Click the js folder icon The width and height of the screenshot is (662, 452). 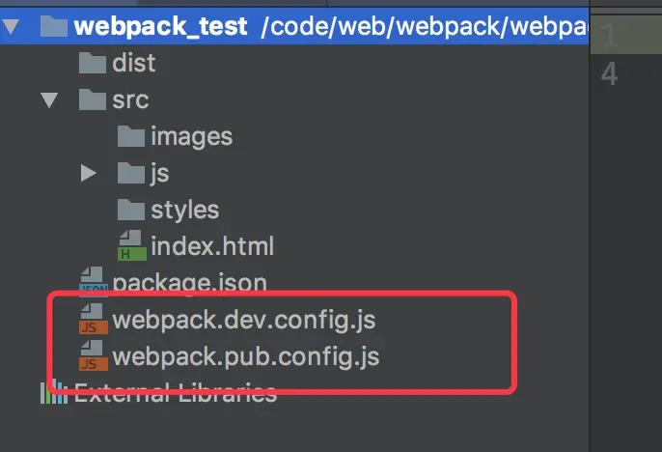131,173
